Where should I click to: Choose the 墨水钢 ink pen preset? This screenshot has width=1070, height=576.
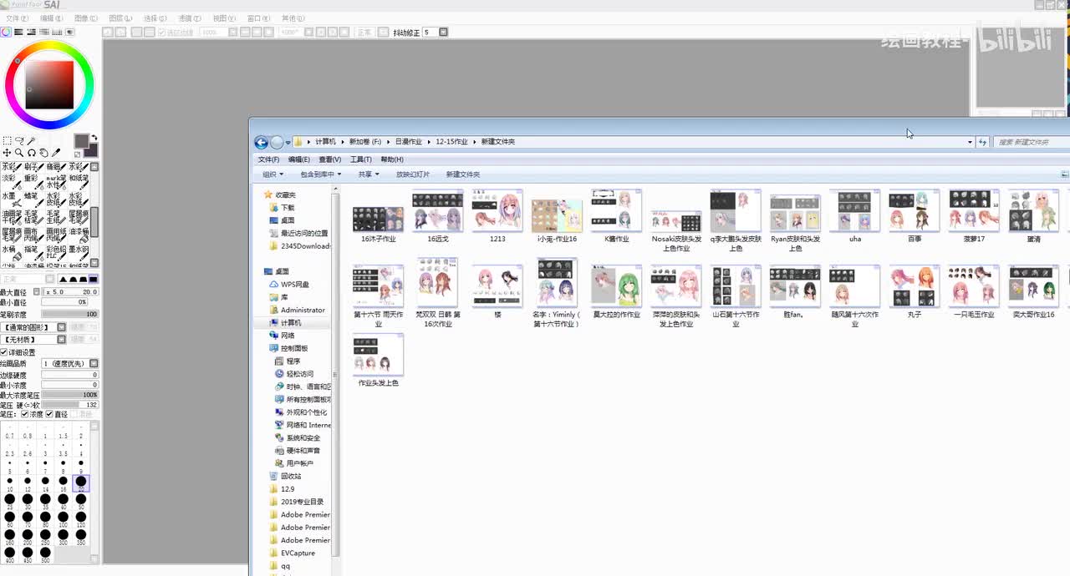(x=79, y=255)
